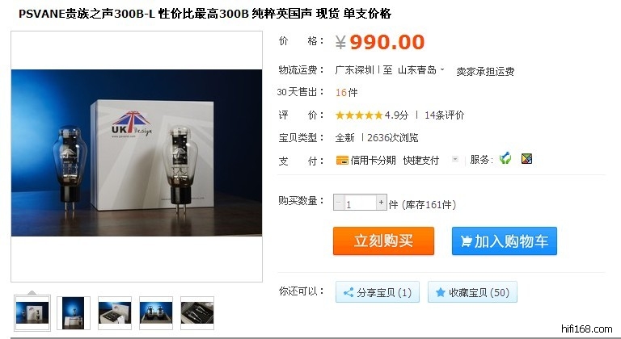Expand the 山东青岛 destination dropdown

pos(442,69)
